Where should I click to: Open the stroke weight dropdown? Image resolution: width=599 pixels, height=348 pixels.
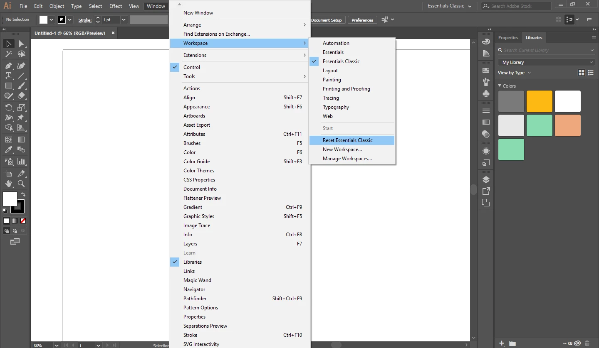124,20
